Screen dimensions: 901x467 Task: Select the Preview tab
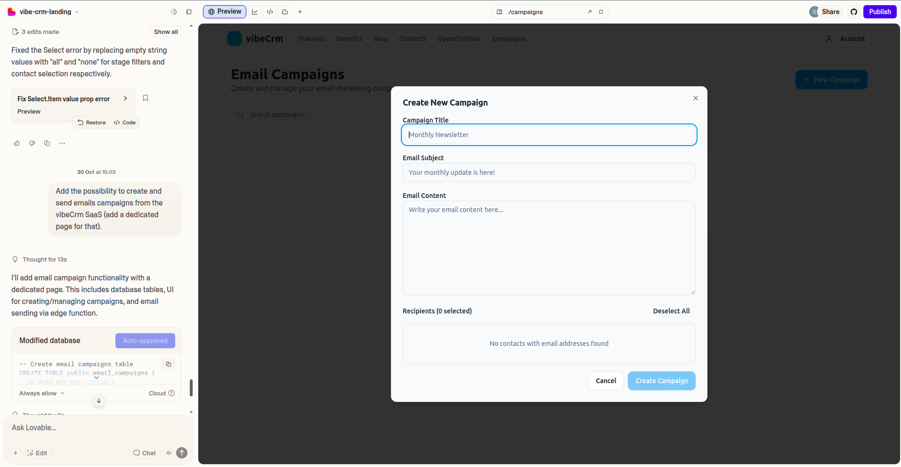(225, 12)
